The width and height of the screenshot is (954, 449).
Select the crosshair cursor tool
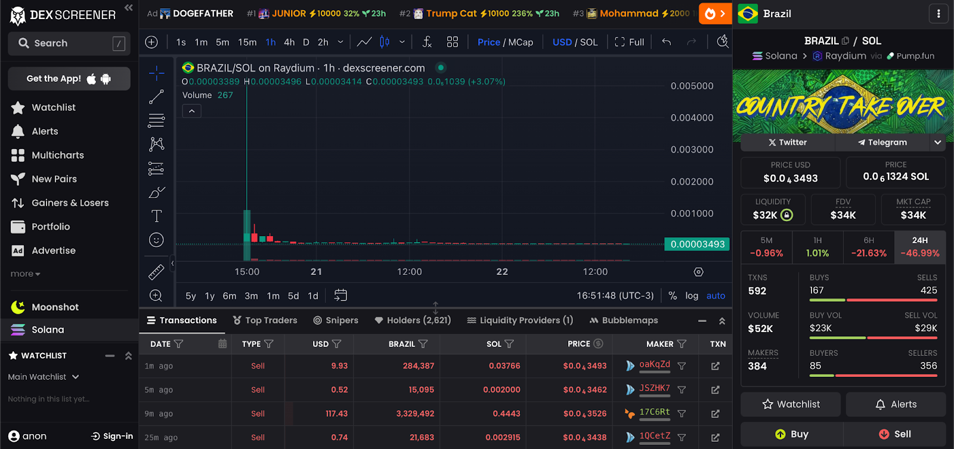(x=156, y=73)
